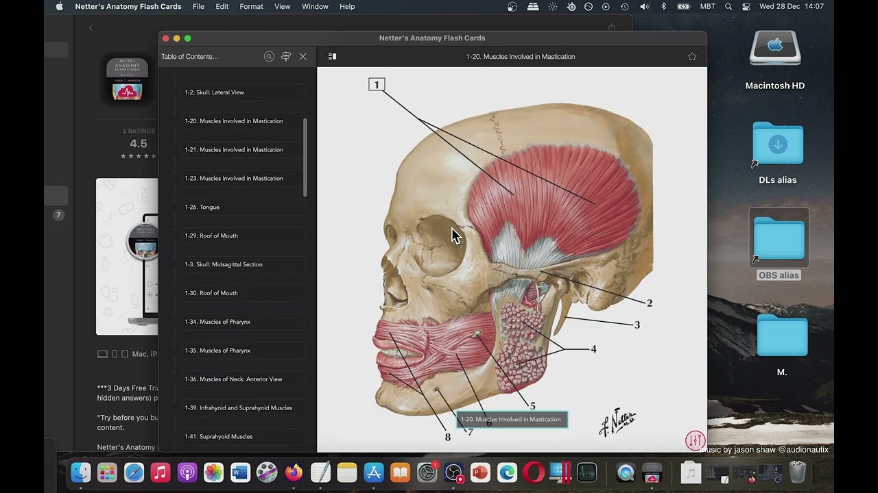Click the Bluetooth icon in menu bar
Screen dimensions: 878x493
coord(663,7)
